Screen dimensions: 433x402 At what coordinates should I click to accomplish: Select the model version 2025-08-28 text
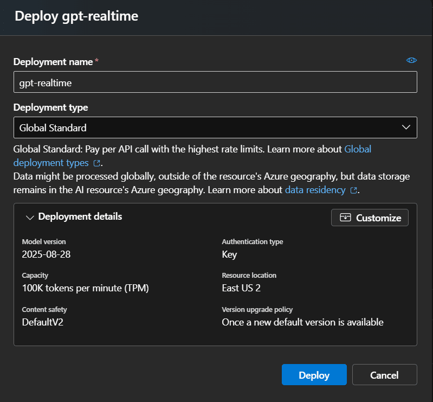pyautogui.click(x=46, y=254)
